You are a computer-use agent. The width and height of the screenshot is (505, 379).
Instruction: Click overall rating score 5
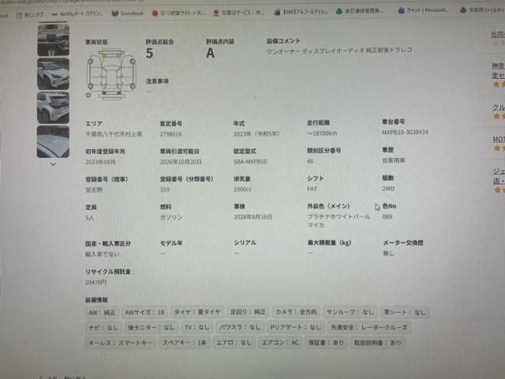[x=149, y=53]
